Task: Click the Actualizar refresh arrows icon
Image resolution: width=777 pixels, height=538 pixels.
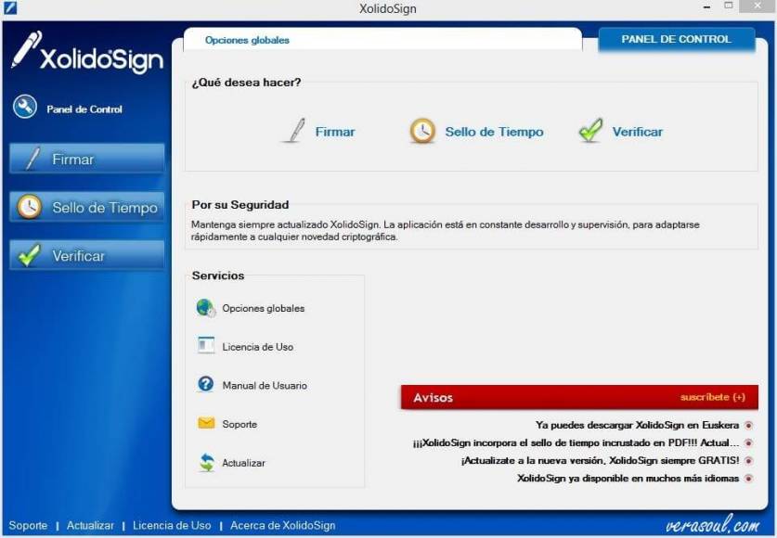Action: coord(205,463)
